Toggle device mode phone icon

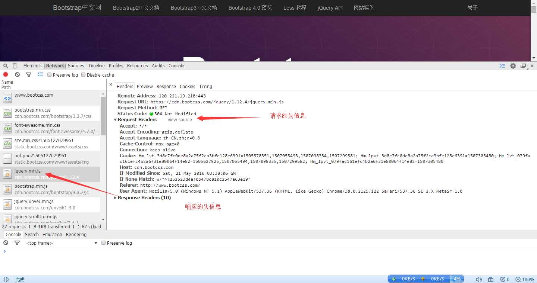(x=15, y=66)
